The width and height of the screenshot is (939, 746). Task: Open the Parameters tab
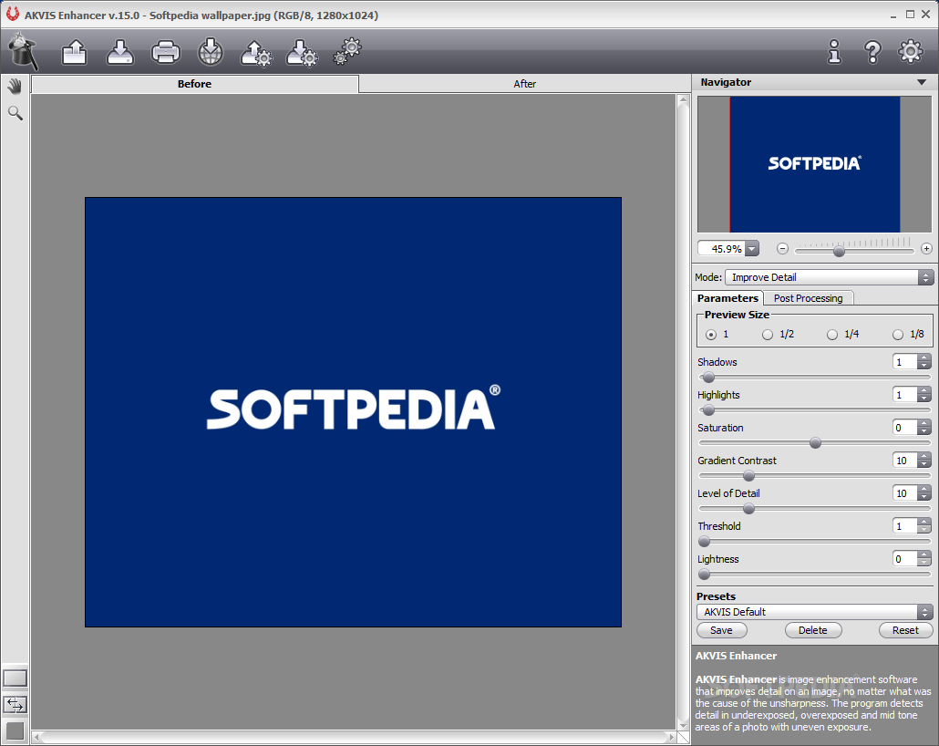pos(727,298)
